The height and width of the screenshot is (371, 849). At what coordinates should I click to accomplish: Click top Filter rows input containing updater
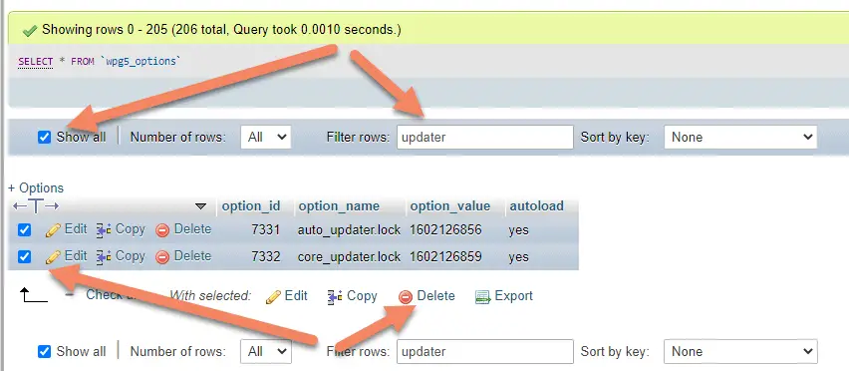click(484, 137)
